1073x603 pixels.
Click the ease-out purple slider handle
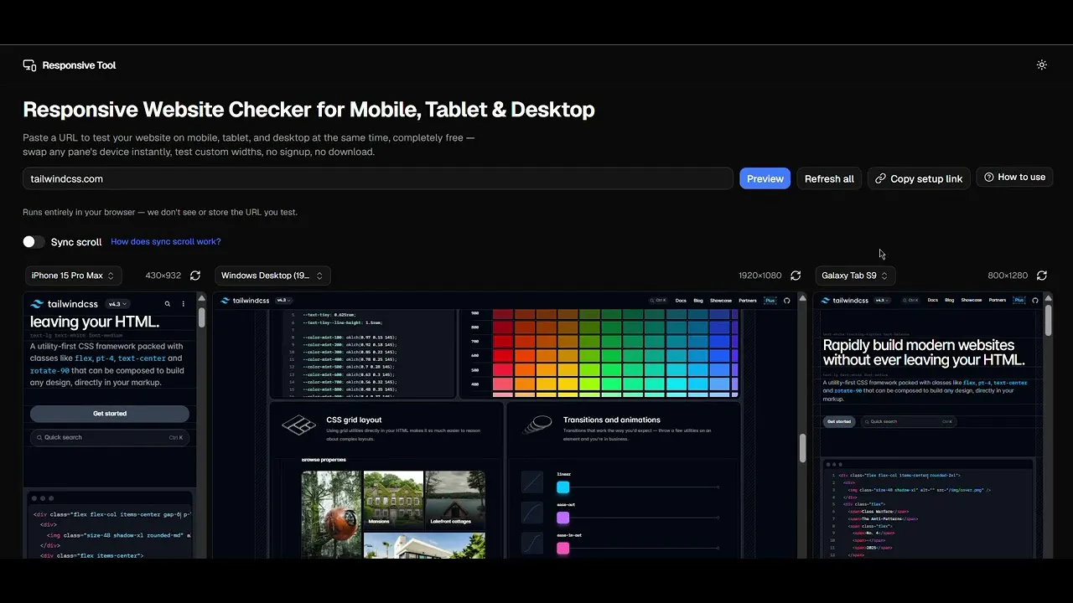point(563,518)
